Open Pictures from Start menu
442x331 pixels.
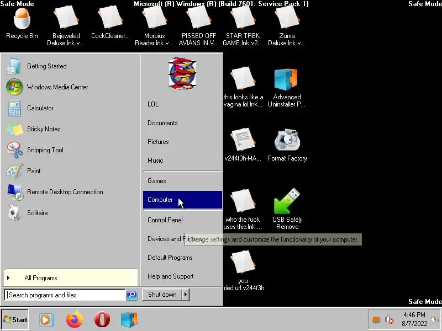point(182,142)
